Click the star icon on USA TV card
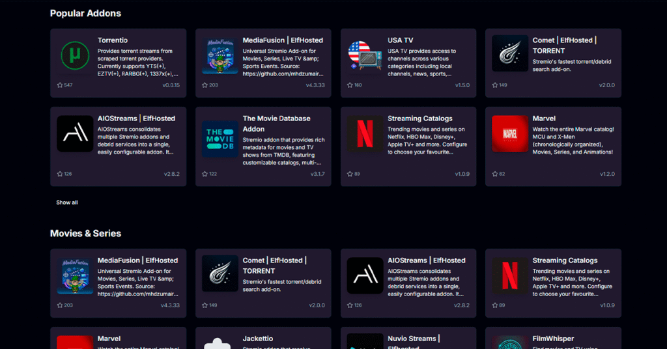The height and width of the screenshot is (349, 667). 350,85
